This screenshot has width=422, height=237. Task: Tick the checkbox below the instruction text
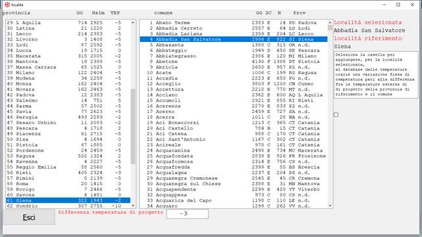(x=336, y=115)
